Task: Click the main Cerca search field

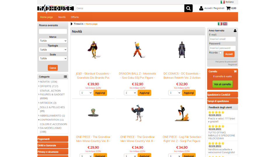Action: point(130,8)
